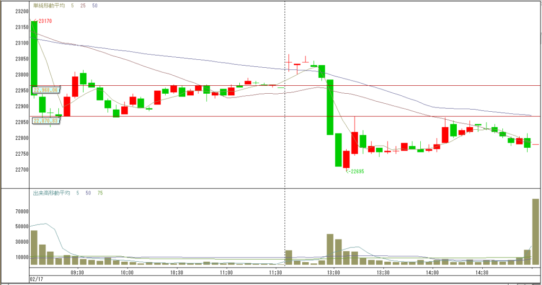542x285 pixels.
Task: Click the 23000 price axis label
Action: pyautogui.click(x=22, y=75)
